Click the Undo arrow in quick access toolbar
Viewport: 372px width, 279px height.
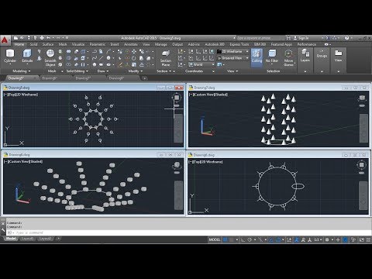(x=49, y=38)
